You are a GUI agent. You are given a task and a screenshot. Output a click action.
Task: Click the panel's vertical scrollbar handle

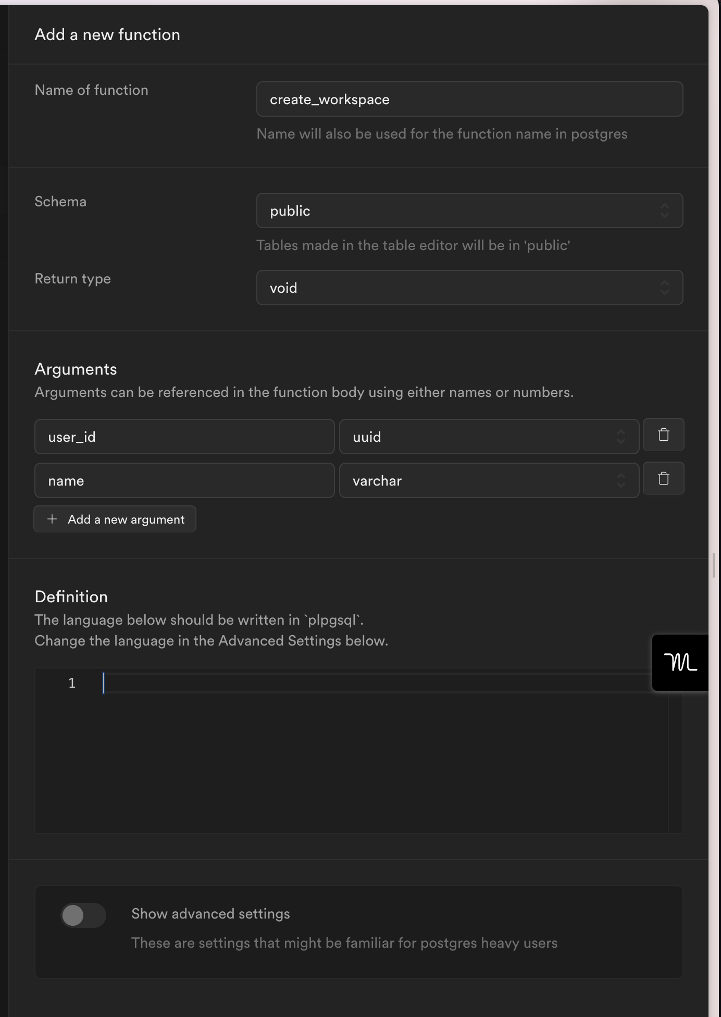click(x=714, y=565)
